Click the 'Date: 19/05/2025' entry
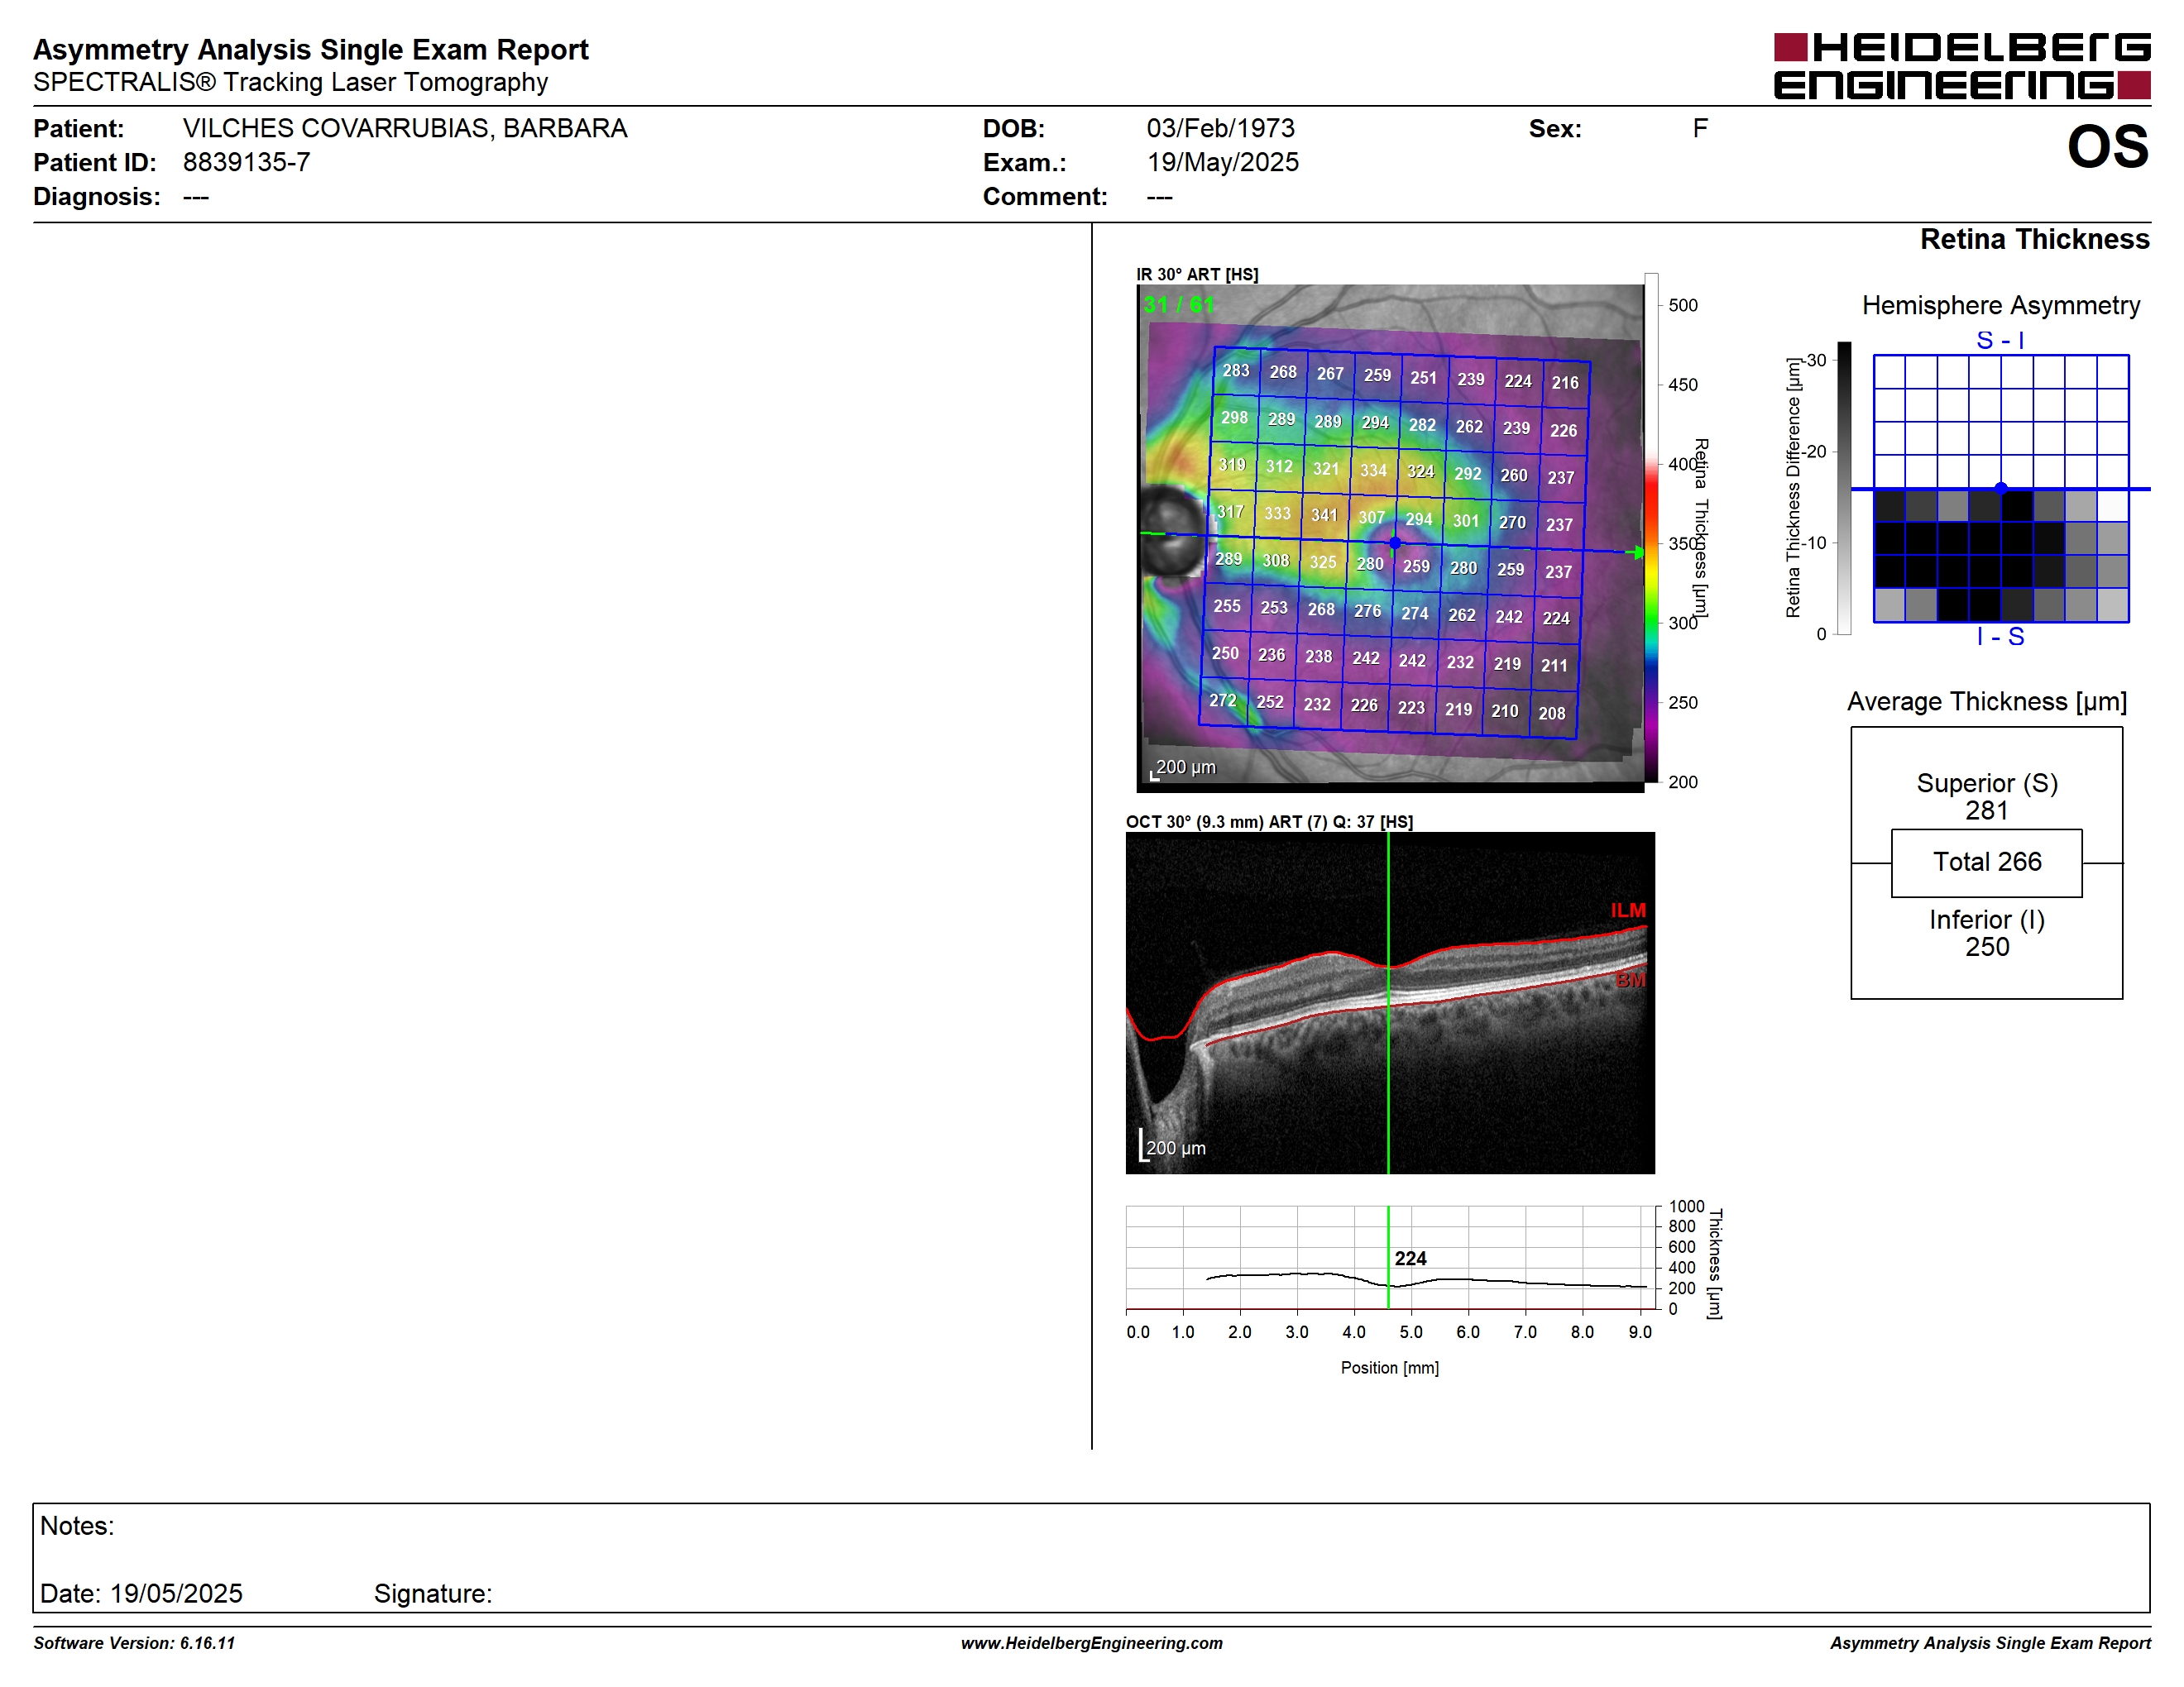 pos(141,1593)
